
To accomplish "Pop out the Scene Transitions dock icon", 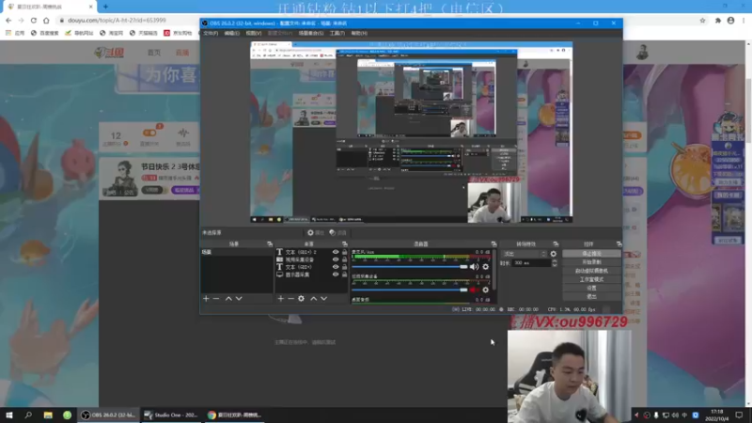I will pyautogui.click(x=556, y=244).
